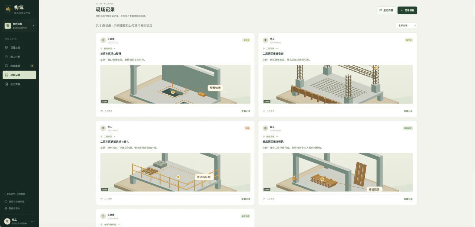Click 查看记录 on 首层西区墙体砌筑 card
Viewport: 475px width, 227px height.
[x=408, y=199]
